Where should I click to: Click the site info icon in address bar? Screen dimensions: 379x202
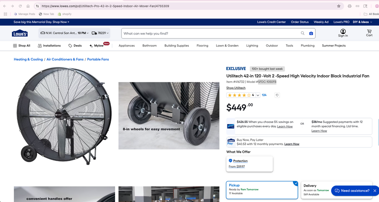tap(37, 6)
